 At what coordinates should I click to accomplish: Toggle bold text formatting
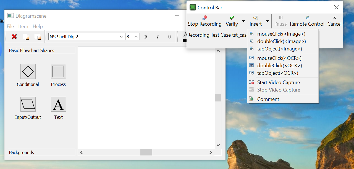[x=146, y=37]
